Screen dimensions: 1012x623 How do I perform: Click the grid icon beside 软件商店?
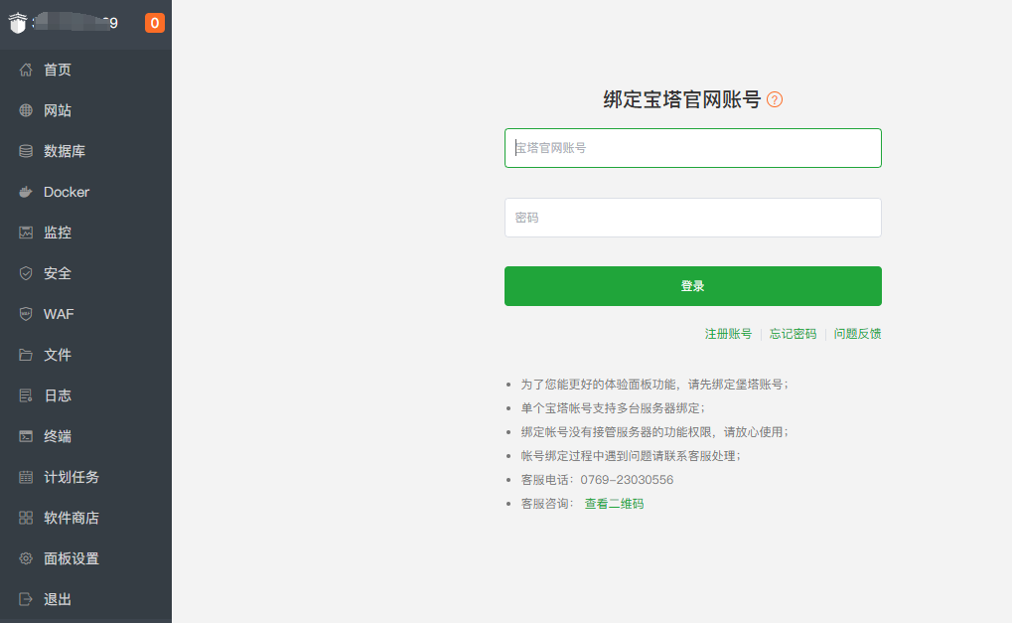click(26, 518)
